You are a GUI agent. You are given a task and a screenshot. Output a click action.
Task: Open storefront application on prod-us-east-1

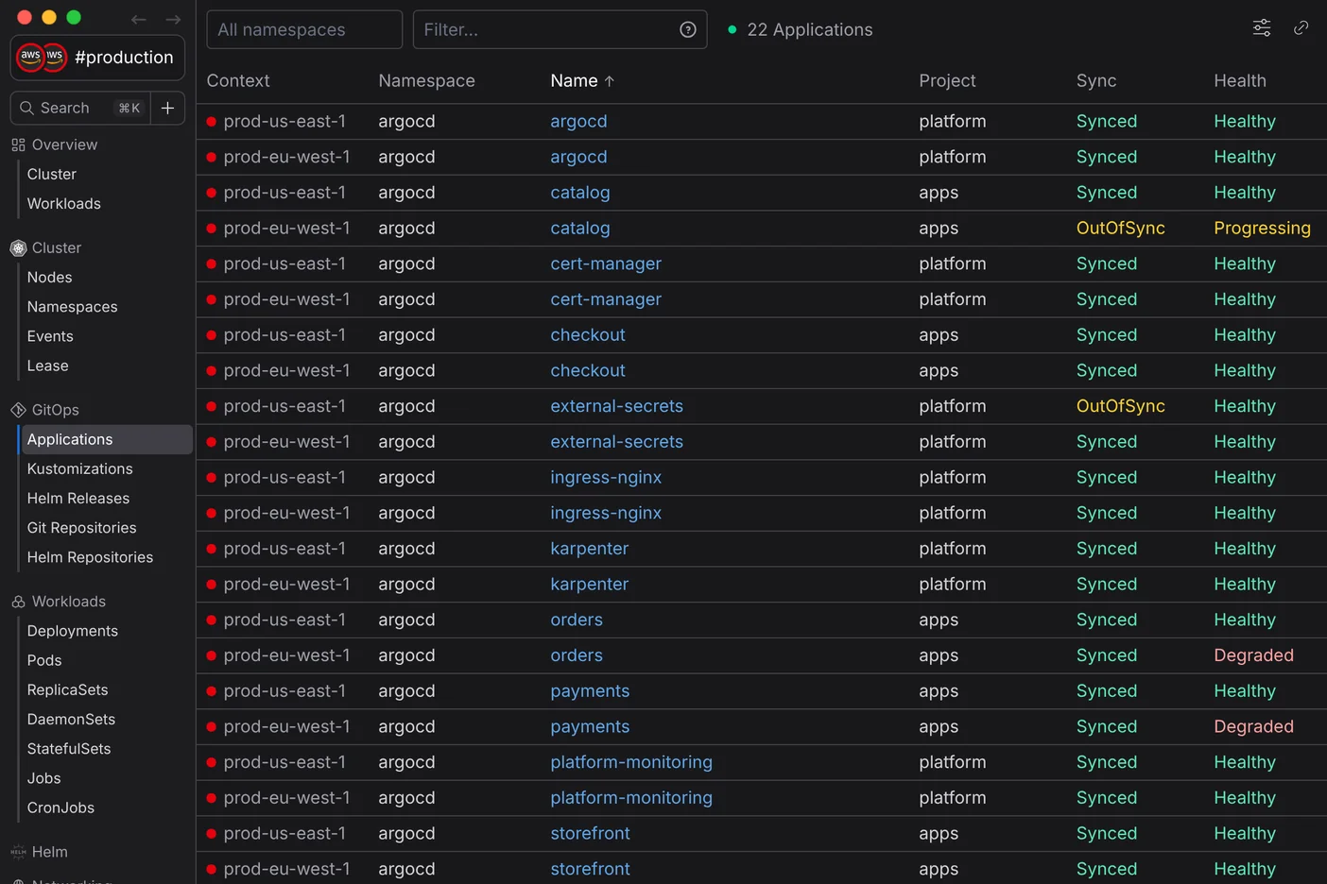590,834
